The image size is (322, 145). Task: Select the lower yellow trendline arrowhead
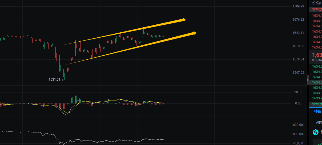click(x=194, y=33)
